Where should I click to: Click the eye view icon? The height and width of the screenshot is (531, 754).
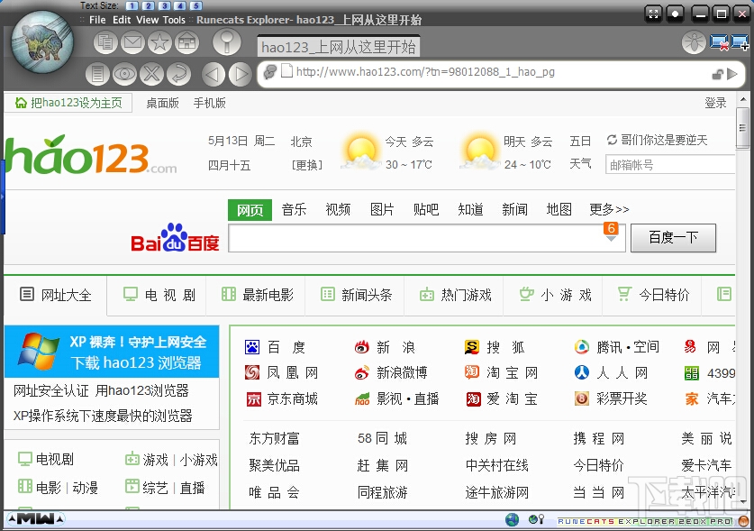pos(124,74)
